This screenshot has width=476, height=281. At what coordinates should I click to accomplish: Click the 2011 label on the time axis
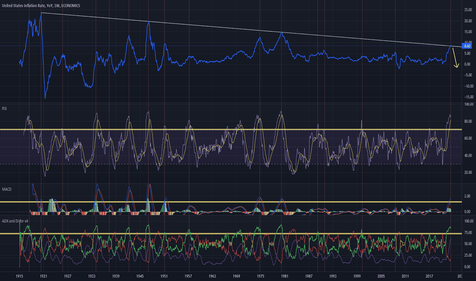click(405, 276)
